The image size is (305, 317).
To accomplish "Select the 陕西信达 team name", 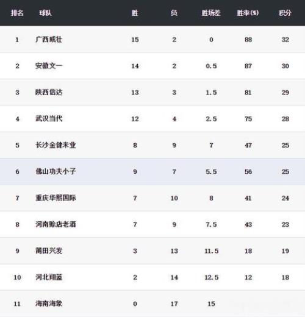I will pos(49,92).
